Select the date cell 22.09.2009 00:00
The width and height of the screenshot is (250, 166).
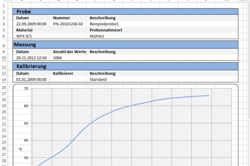31,24
